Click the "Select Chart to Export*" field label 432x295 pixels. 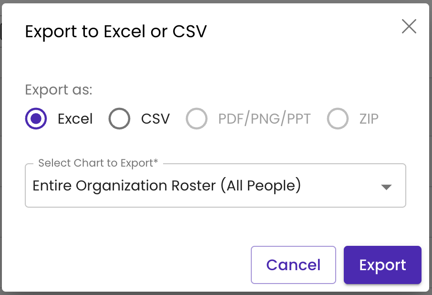point(98,163)
